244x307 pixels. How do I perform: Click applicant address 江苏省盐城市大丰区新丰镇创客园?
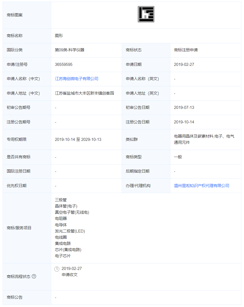click(x=84, y=93)
